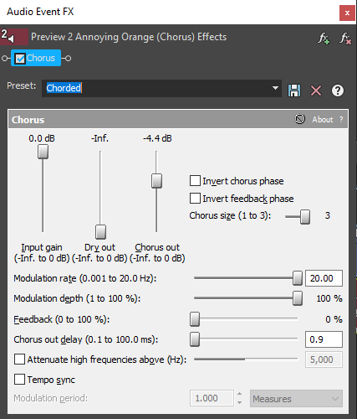Delete the preset using the red X icon

316,91
